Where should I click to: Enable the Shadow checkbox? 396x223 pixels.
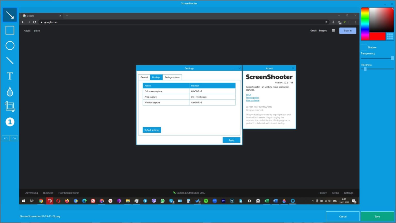[x=364, y=47]
